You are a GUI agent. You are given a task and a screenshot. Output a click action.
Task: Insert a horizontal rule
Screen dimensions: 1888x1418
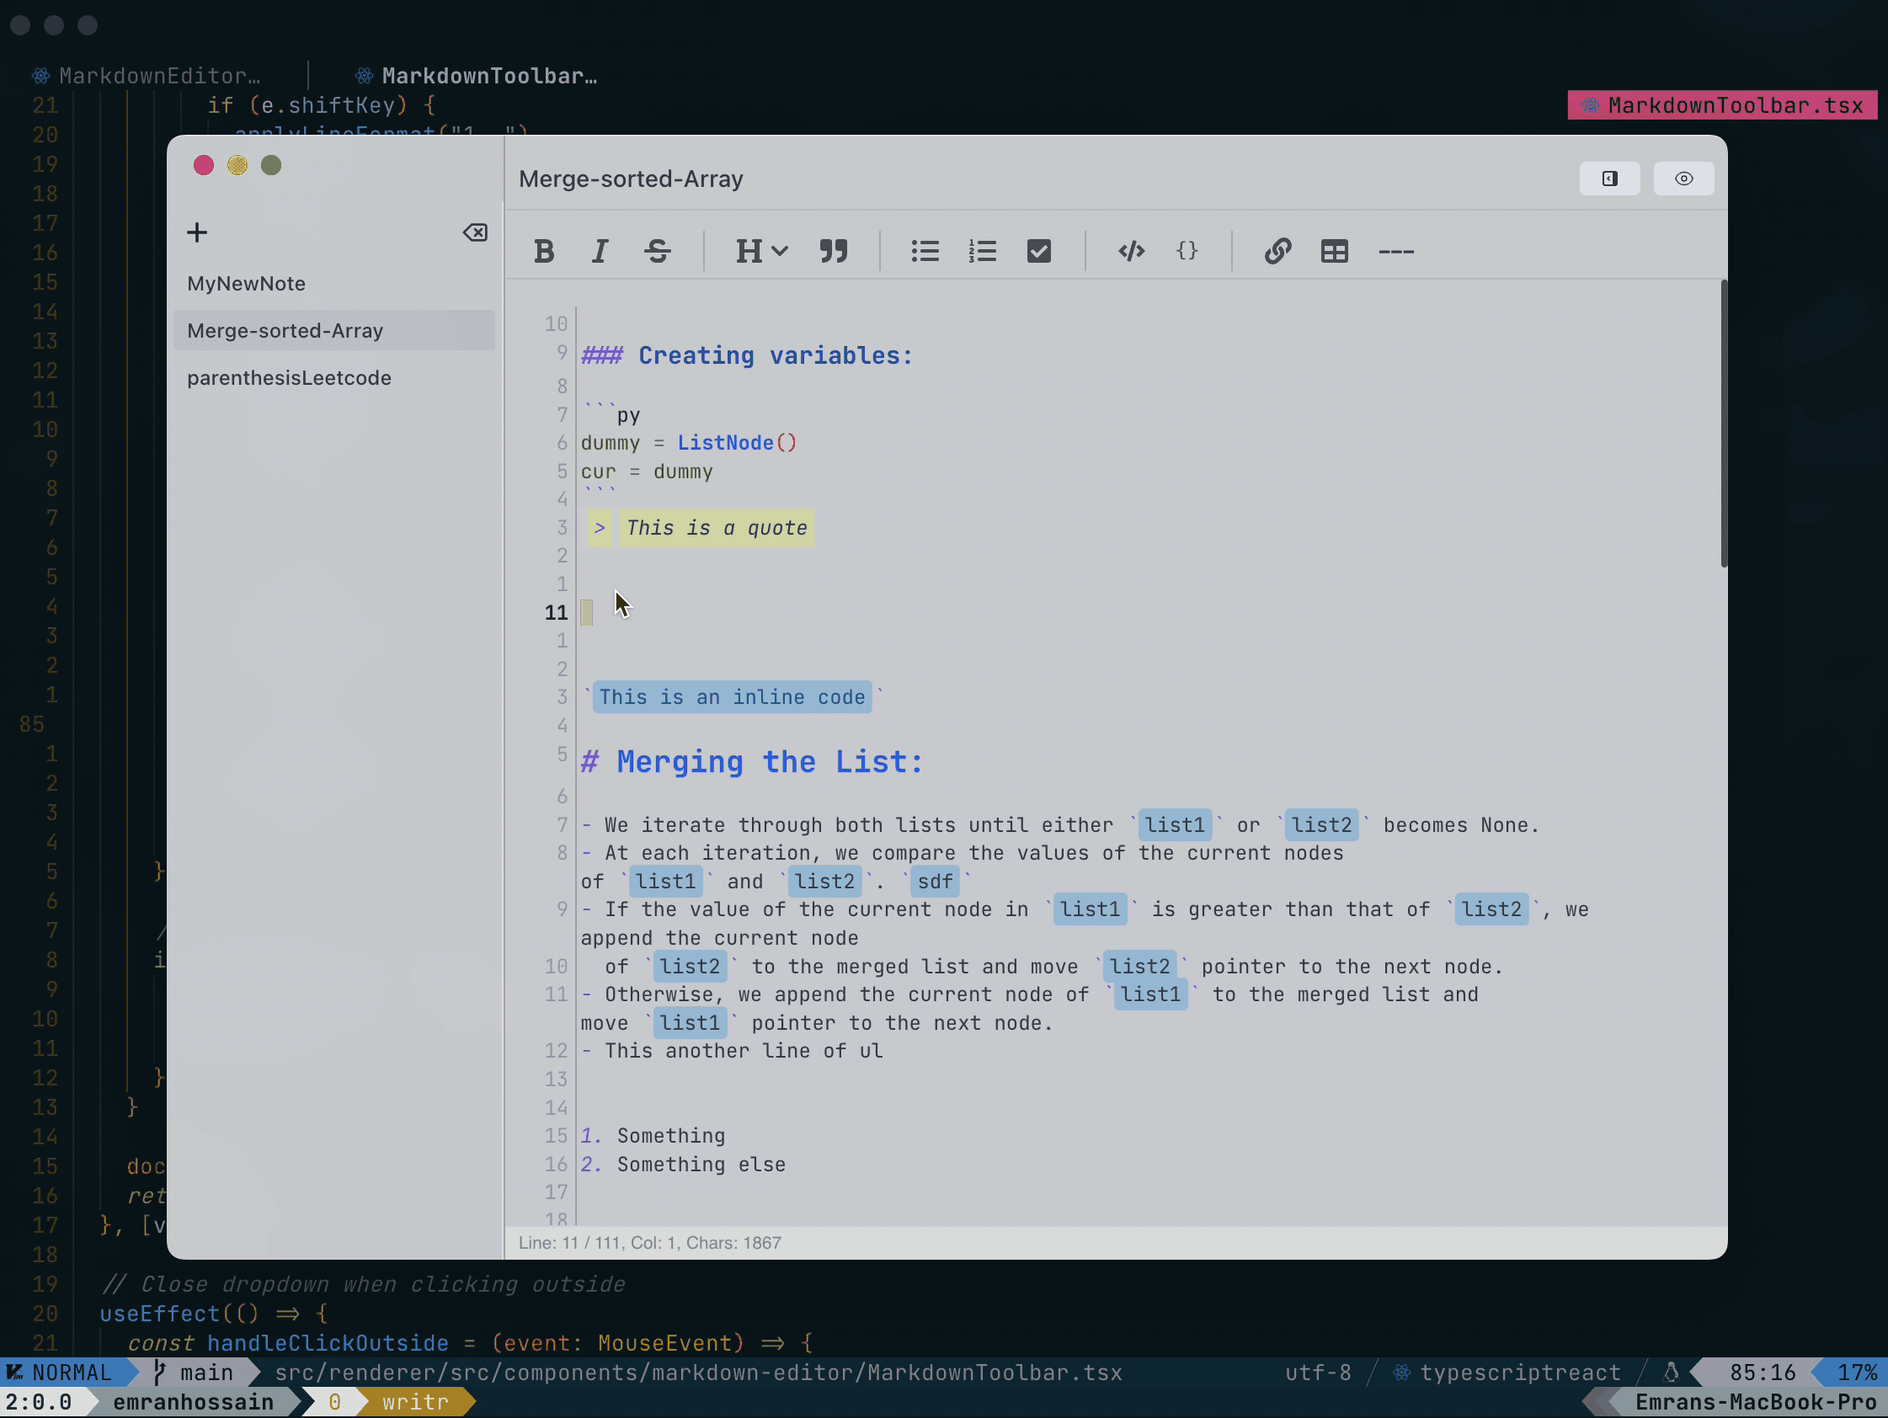(1395, 251)
